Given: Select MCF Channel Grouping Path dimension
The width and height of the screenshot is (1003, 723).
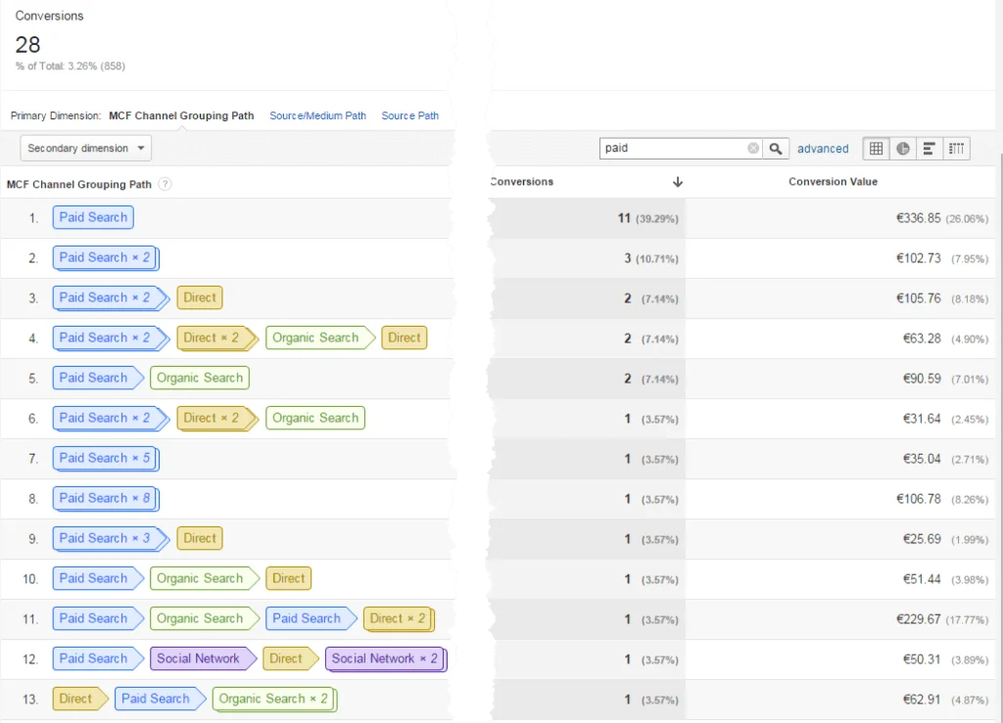Looking at the screenshot, I should (x=181, y=115).
